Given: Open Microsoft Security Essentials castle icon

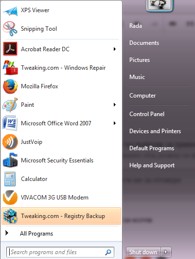Looking at the screenshot, I should pyautogui.click(x=10, y=160).
